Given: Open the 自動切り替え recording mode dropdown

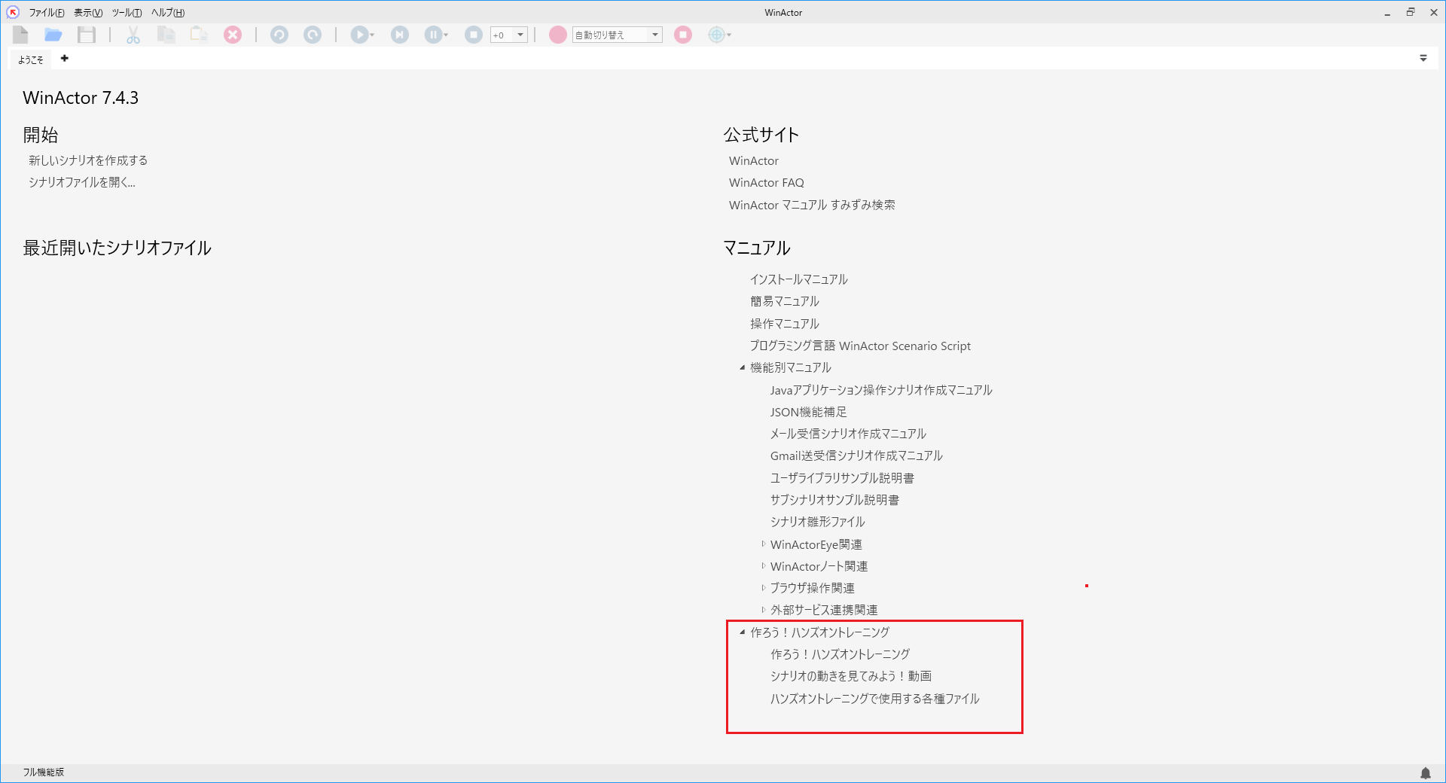Looking at the screenshot, I should [x=654, y=35].
